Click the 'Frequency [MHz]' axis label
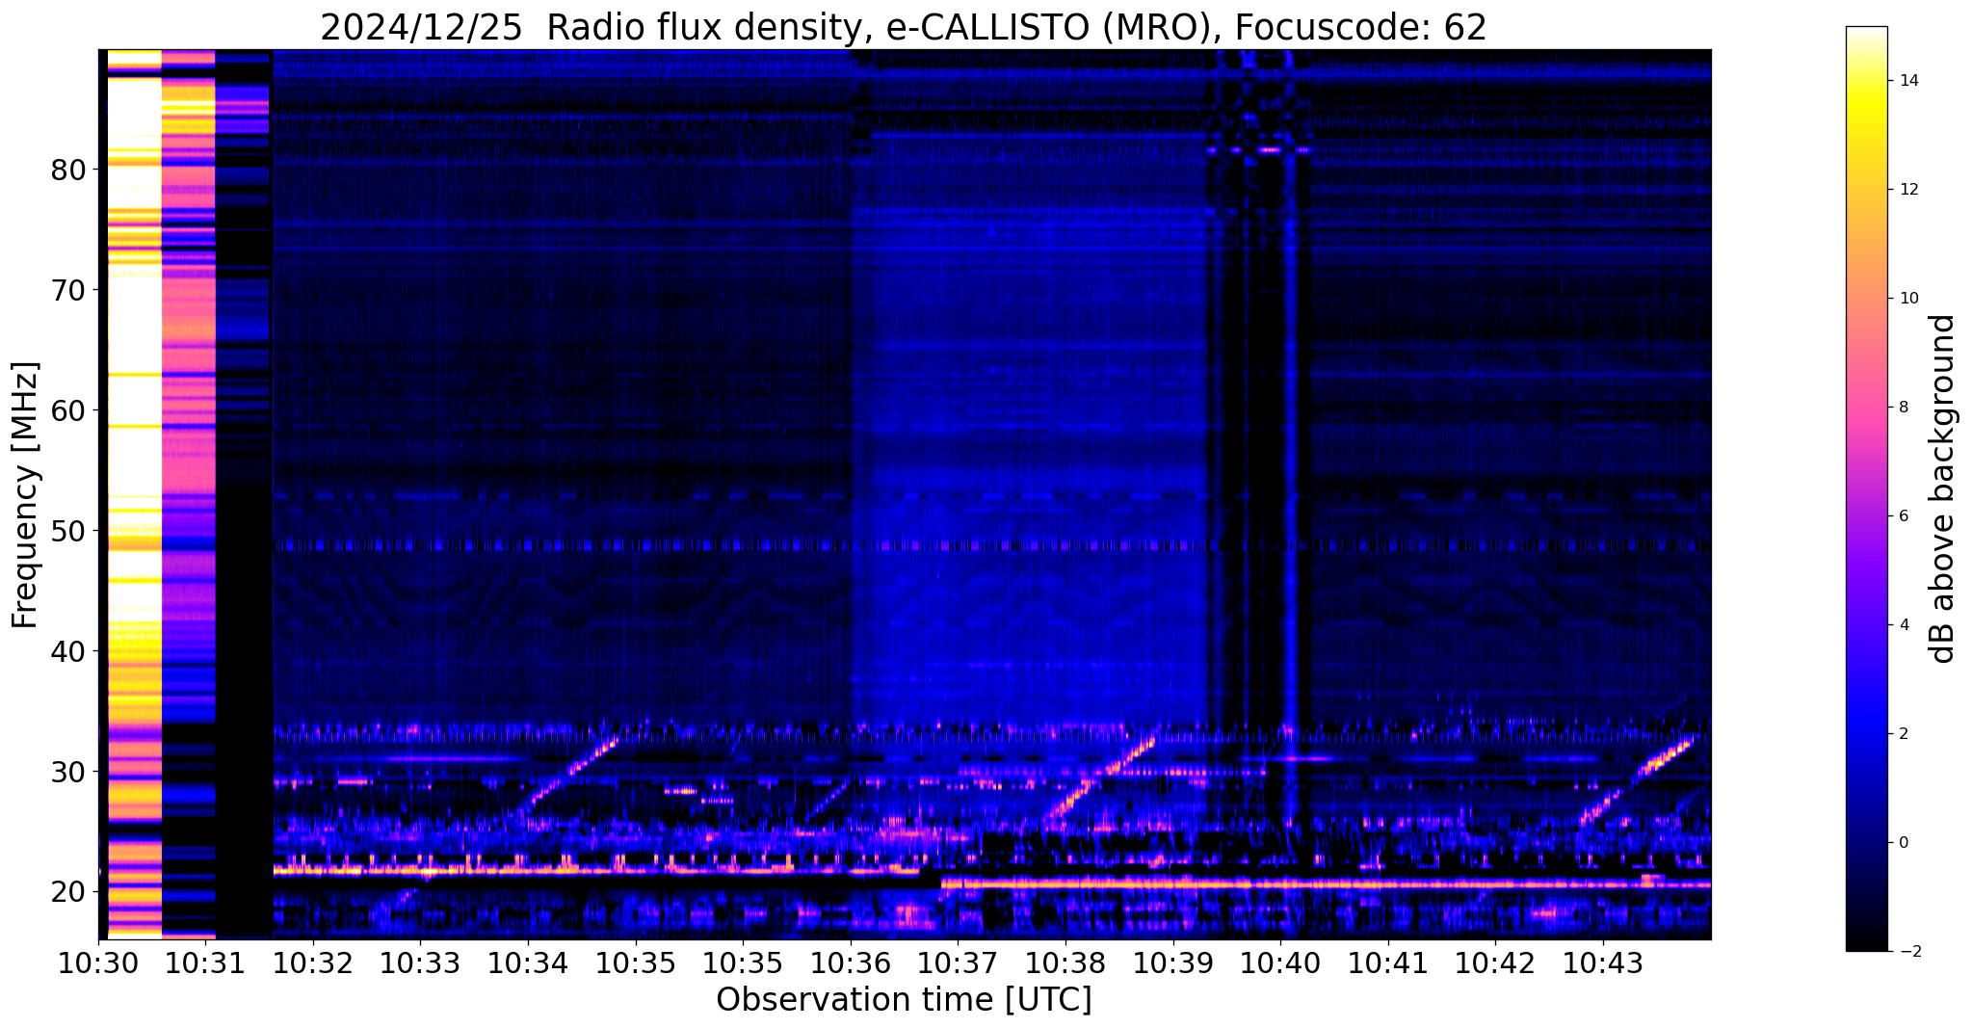Image resolution: width=1972 pixels, height=1028 pixels. (25, 494)
